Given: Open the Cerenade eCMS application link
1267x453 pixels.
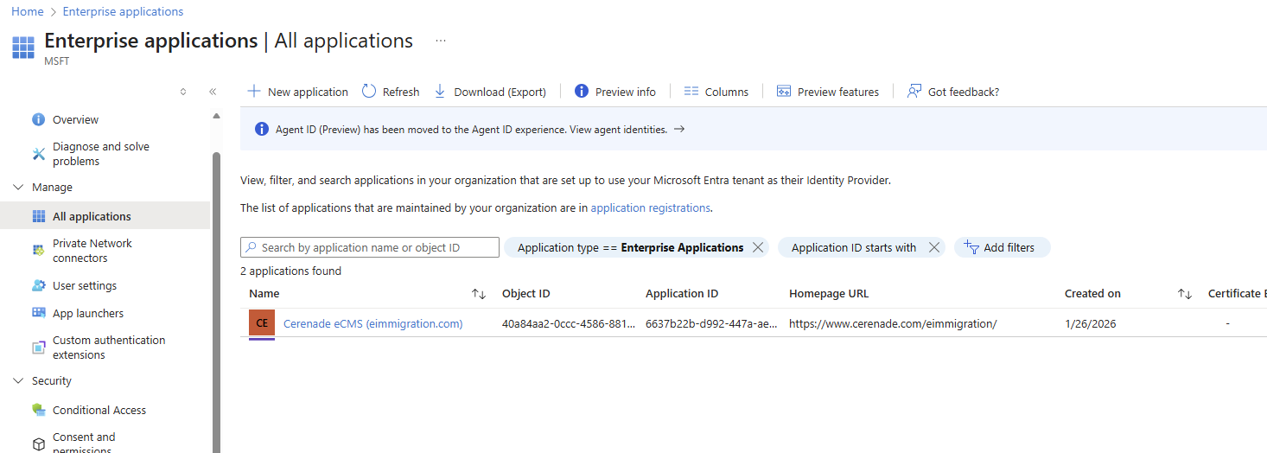Looking at the screenshot, I should coord(372,323).
